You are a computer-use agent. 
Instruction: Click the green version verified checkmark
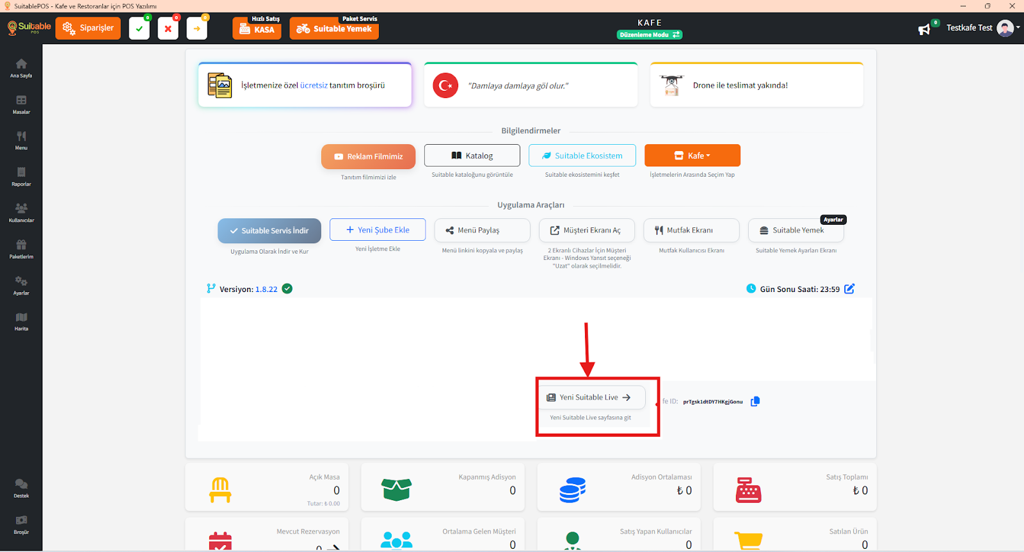[x=287, y=289]
